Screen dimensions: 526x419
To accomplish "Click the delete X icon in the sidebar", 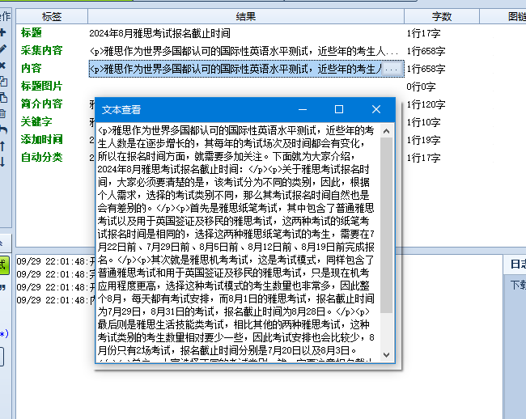I will click(x=2, y=66).
